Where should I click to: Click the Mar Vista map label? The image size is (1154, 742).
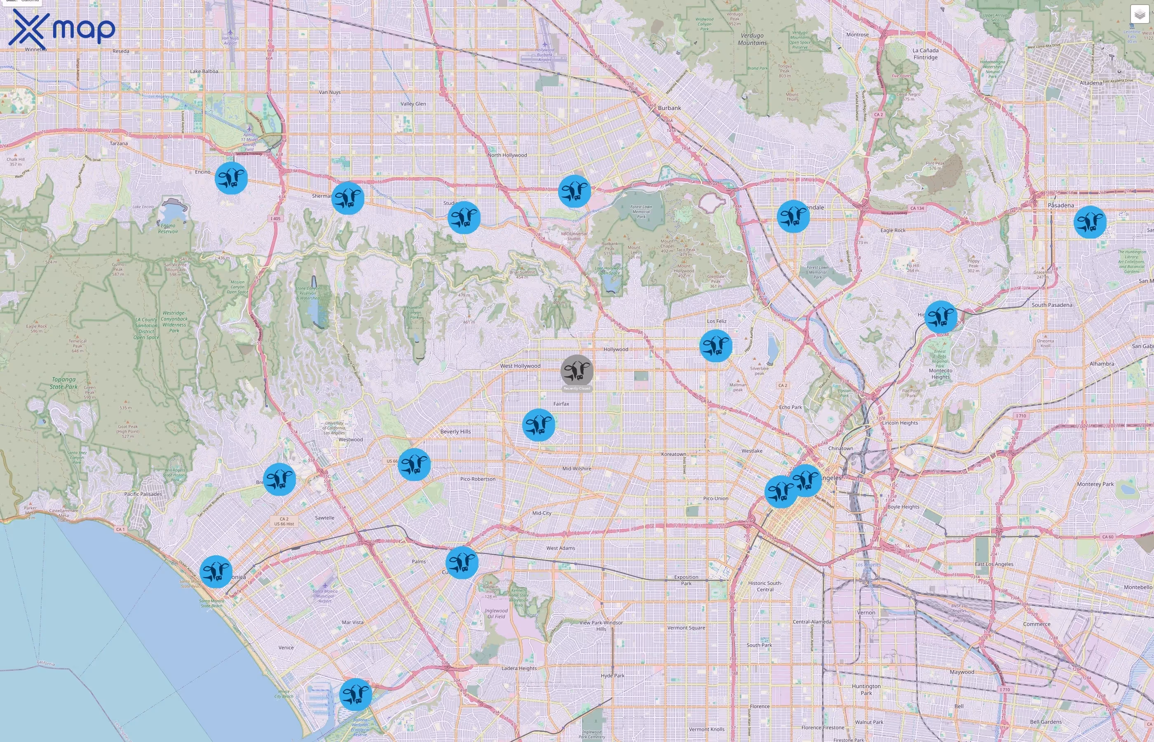pos(352,622)
